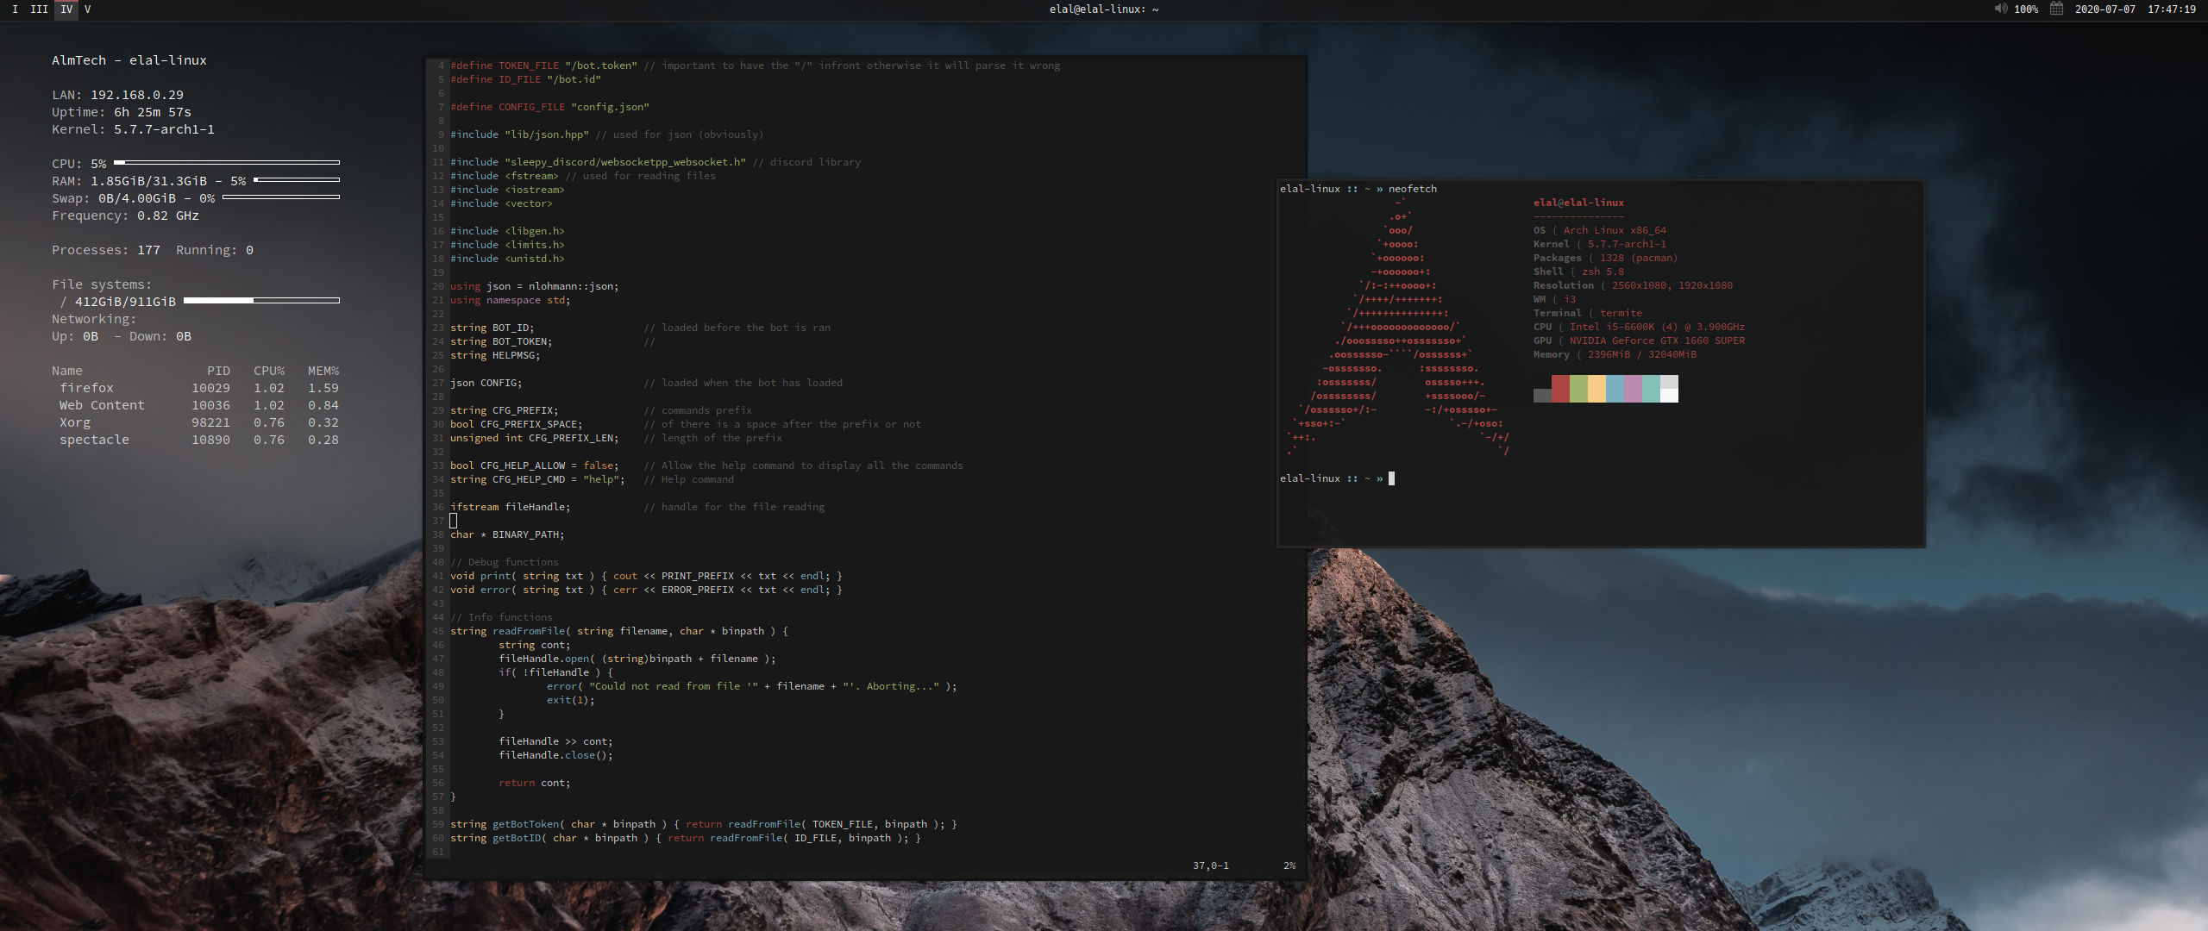Click the filesystem 412GiB/911GiB usage bar

coord(261,300)
